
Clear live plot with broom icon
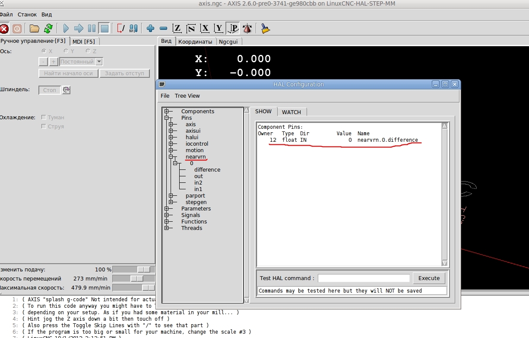click(x=265, y=29)
